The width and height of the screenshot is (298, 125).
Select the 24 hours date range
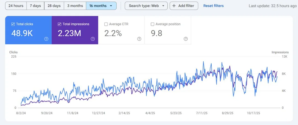16,6
